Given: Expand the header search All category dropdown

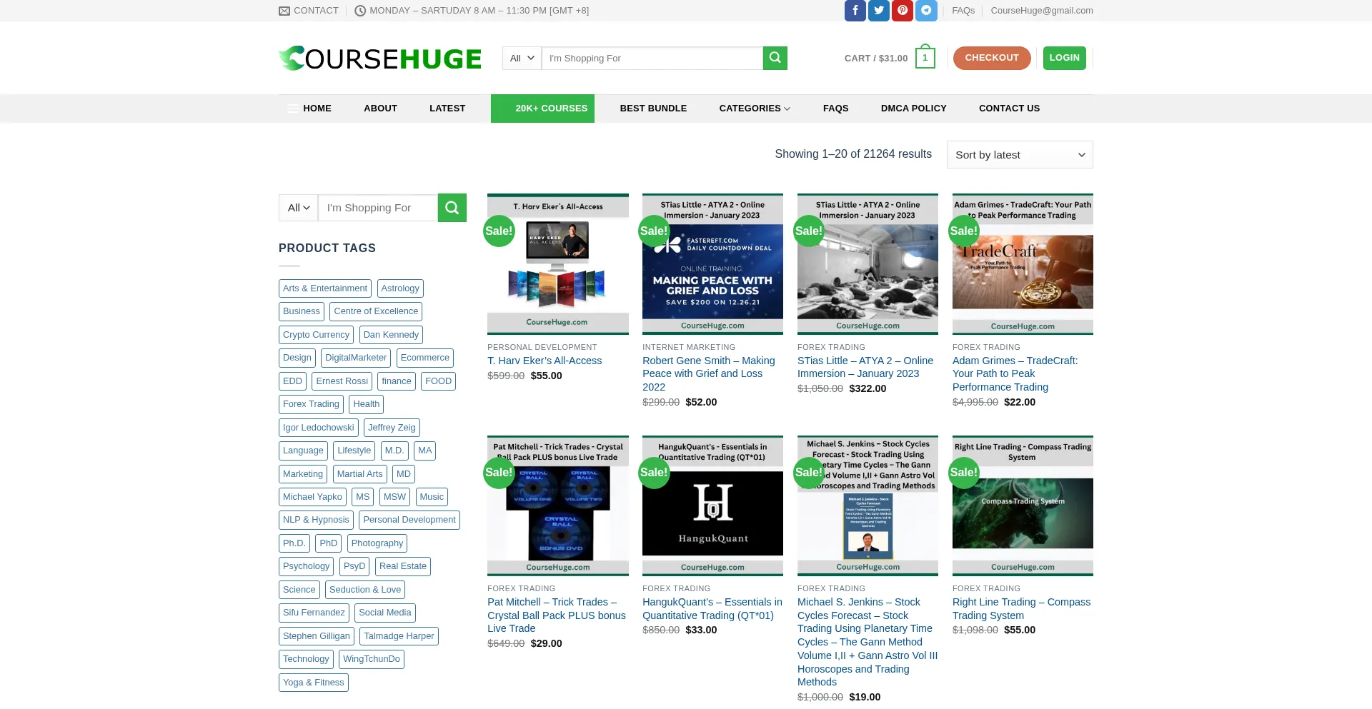Looking at the screenshot, I should pos(522,59).
